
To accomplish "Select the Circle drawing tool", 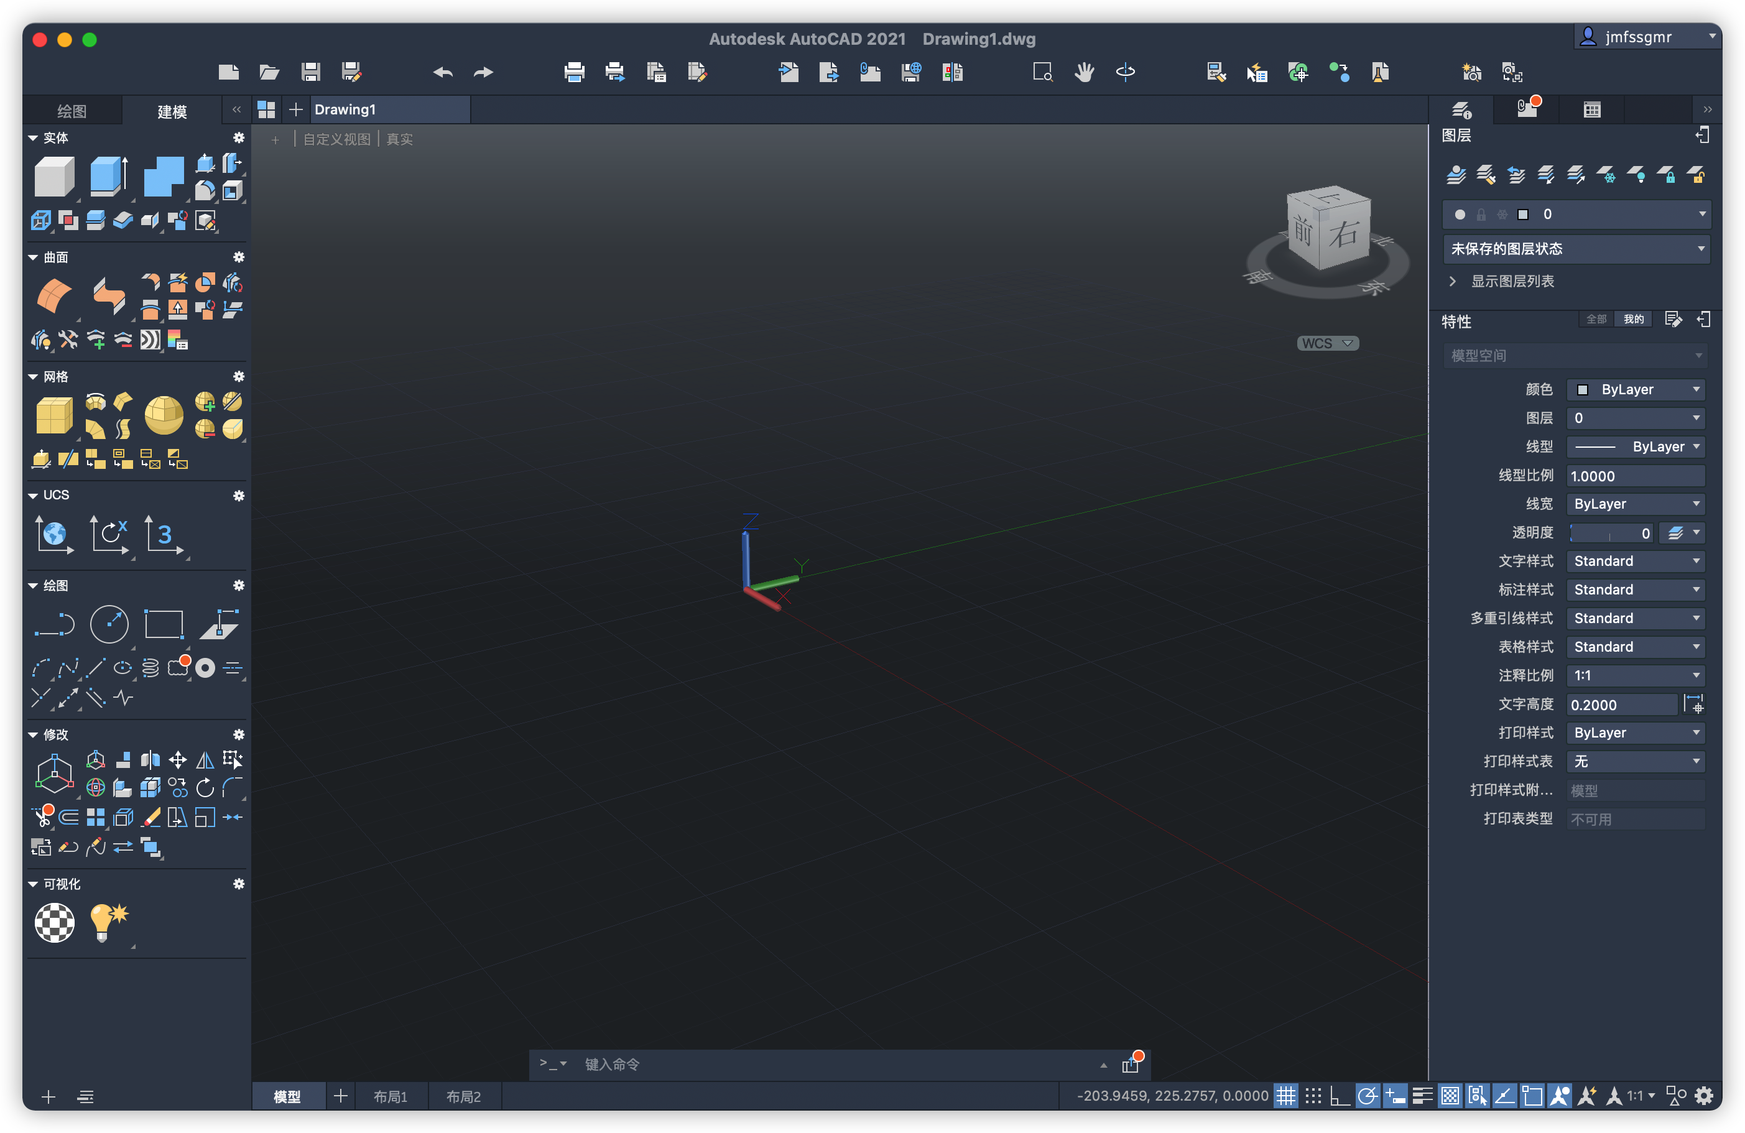I will click(109, 626).
